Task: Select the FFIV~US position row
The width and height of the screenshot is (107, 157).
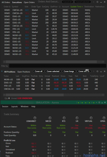Action: click(54, 86)
